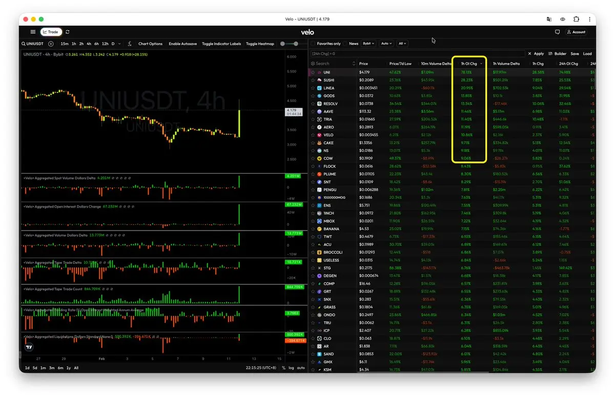Click Toggle Indicator Labels
This screenshot has height=398, width=615.
[221, 44]
